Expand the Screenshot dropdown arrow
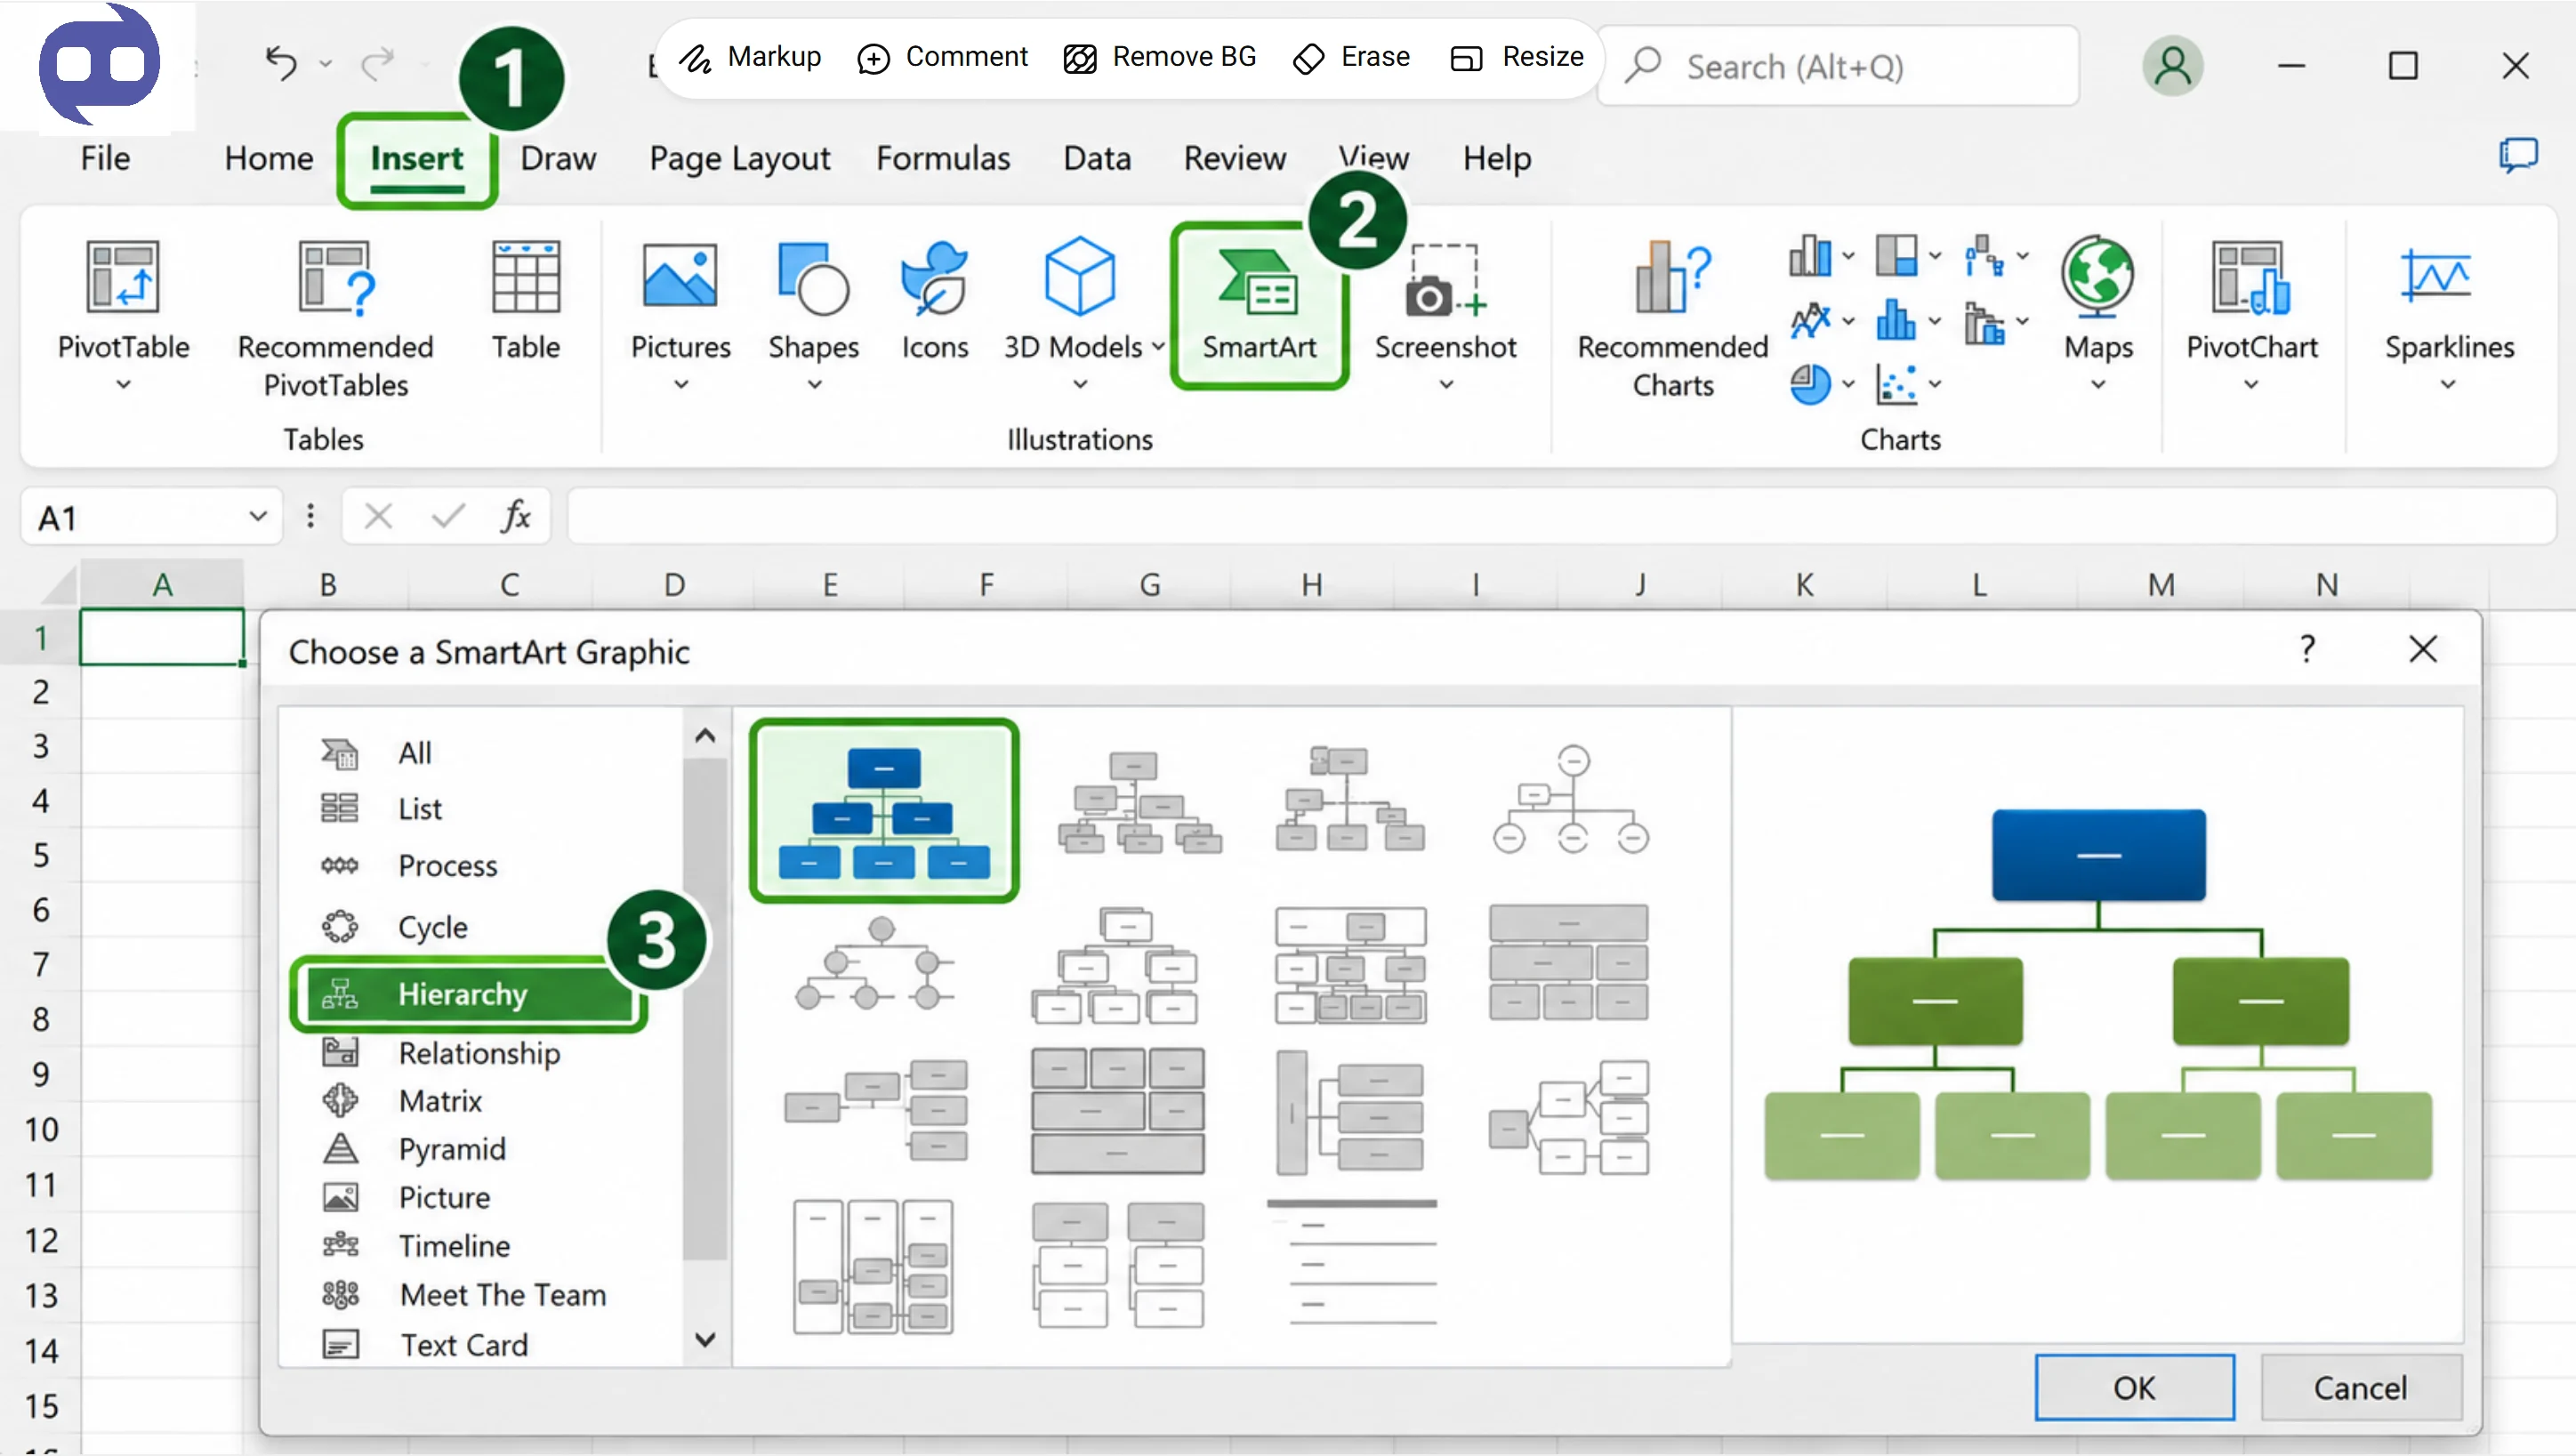2576x1456 pixels. (1446, 384)
